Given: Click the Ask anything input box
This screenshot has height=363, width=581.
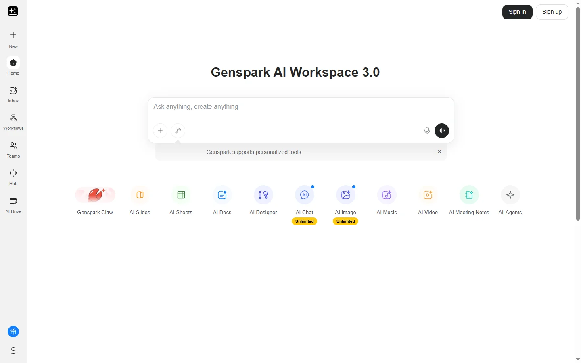Looking at the screenshot, I should click(x=301, y=107).
